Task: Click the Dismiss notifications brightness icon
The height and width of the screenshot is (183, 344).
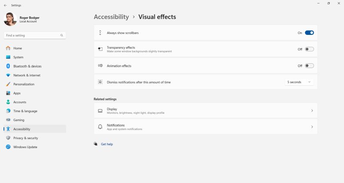Action: (100, 82)
